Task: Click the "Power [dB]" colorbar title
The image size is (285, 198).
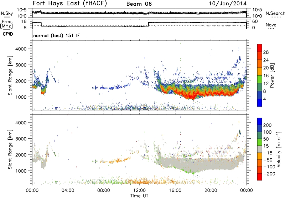Action: (272, 75)
